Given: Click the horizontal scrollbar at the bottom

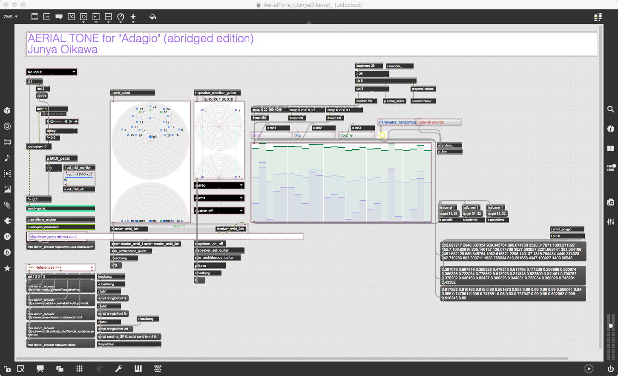Looking at the screenshot, I should pyautogui.click(x=292, y=359).
